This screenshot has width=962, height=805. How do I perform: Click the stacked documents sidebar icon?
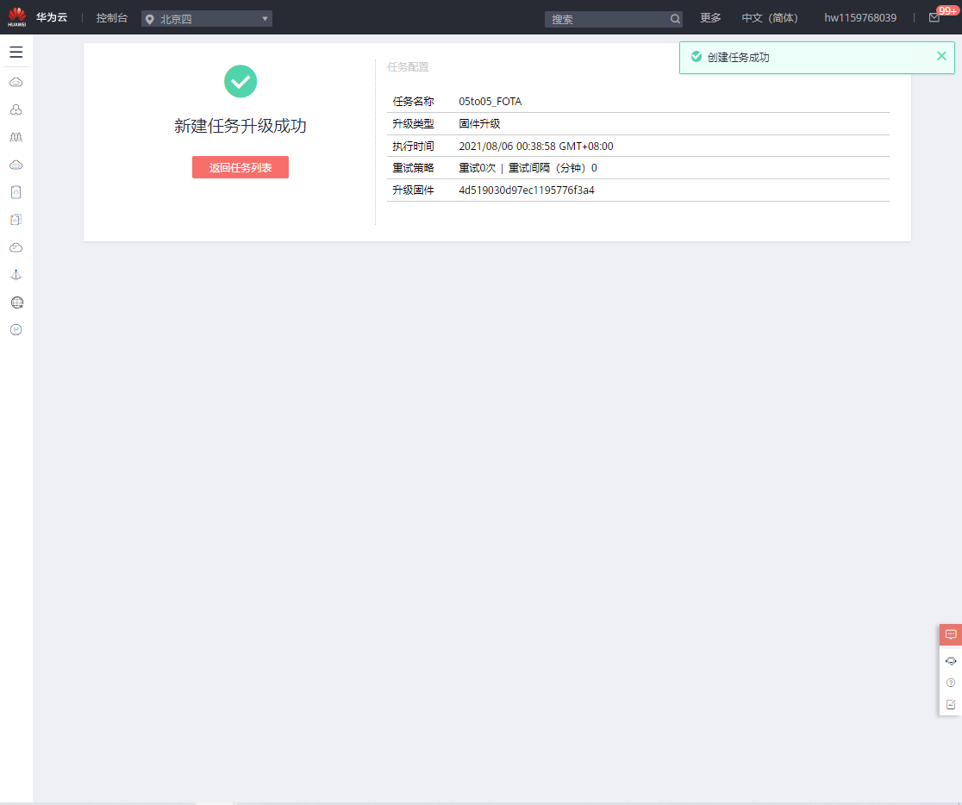16,220
